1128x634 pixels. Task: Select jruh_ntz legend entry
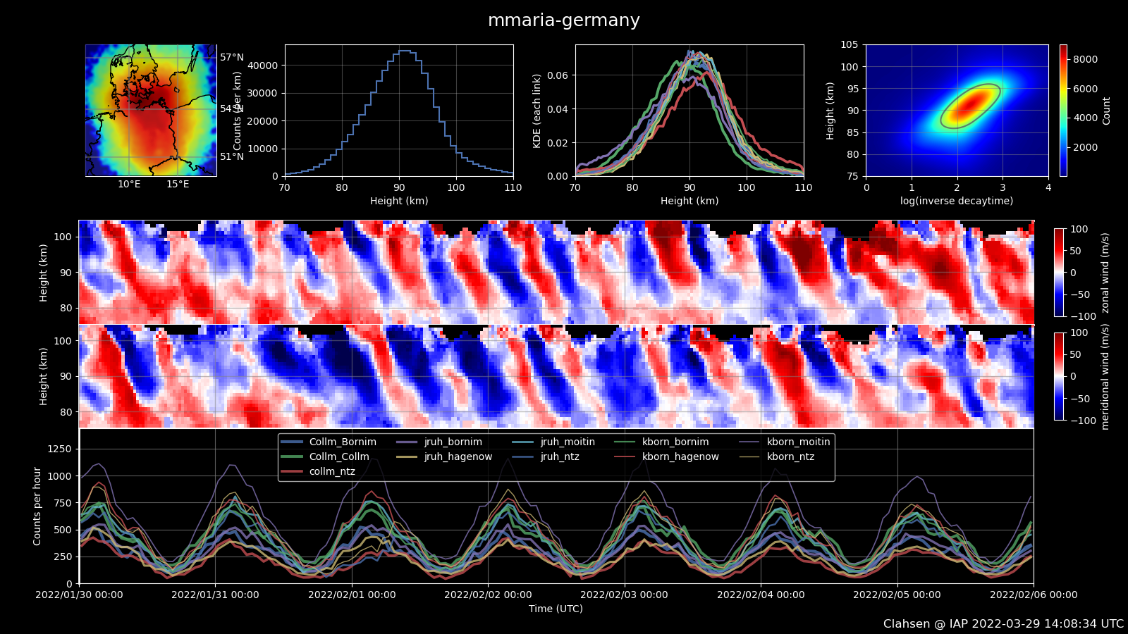pyautogui.click(x=546, y=457)
